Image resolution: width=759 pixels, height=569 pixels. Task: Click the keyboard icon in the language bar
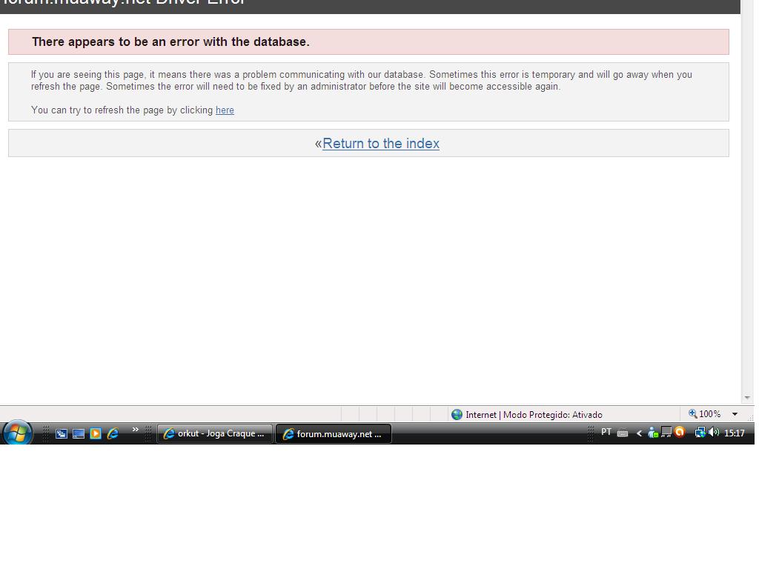[x=623, y=433]
